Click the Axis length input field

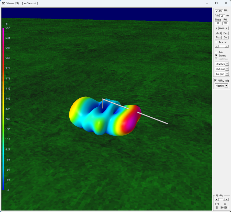(222, 16)
